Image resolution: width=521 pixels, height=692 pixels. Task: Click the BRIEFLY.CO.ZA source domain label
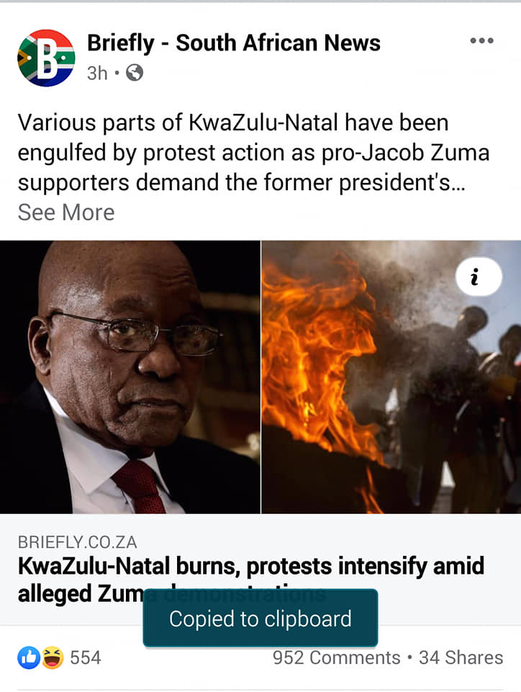[78, 542]
